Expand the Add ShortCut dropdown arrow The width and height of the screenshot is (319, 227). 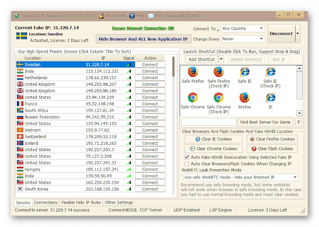click(x=221, y=59)
